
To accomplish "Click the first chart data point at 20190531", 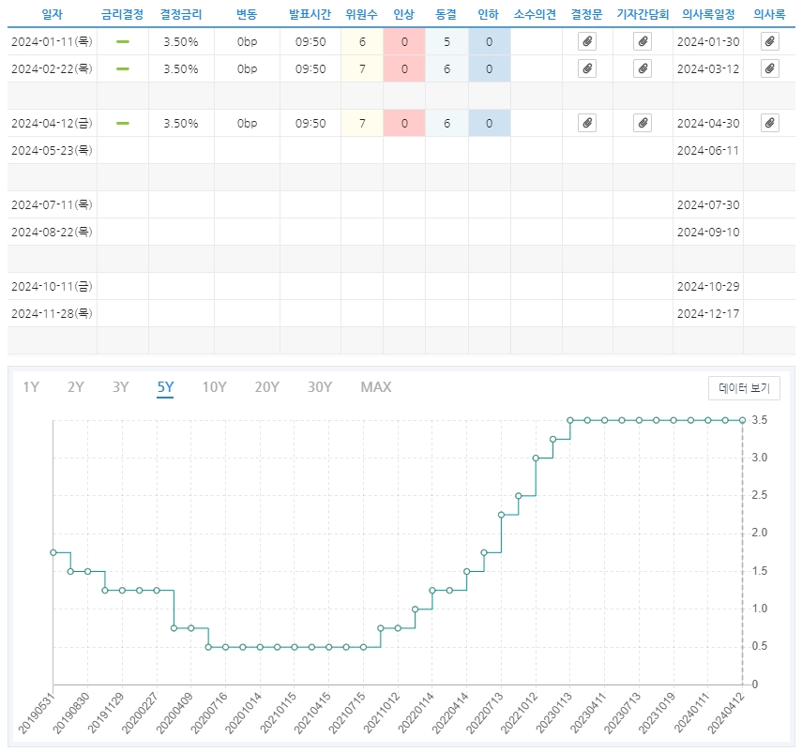I will point(53,552).
